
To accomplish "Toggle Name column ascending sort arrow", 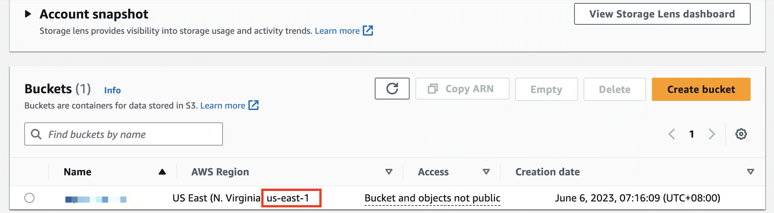I will (162, 172).
